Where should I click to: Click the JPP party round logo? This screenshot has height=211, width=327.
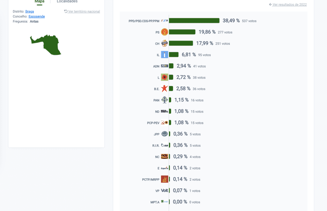pos(164,134)
